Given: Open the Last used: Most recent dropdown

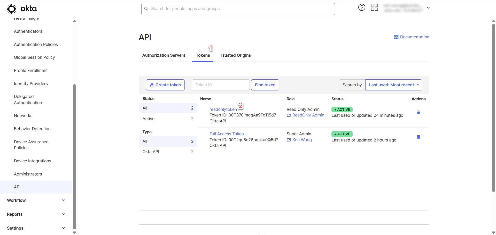Looking at the screenshot, I should tap(393, 85).
